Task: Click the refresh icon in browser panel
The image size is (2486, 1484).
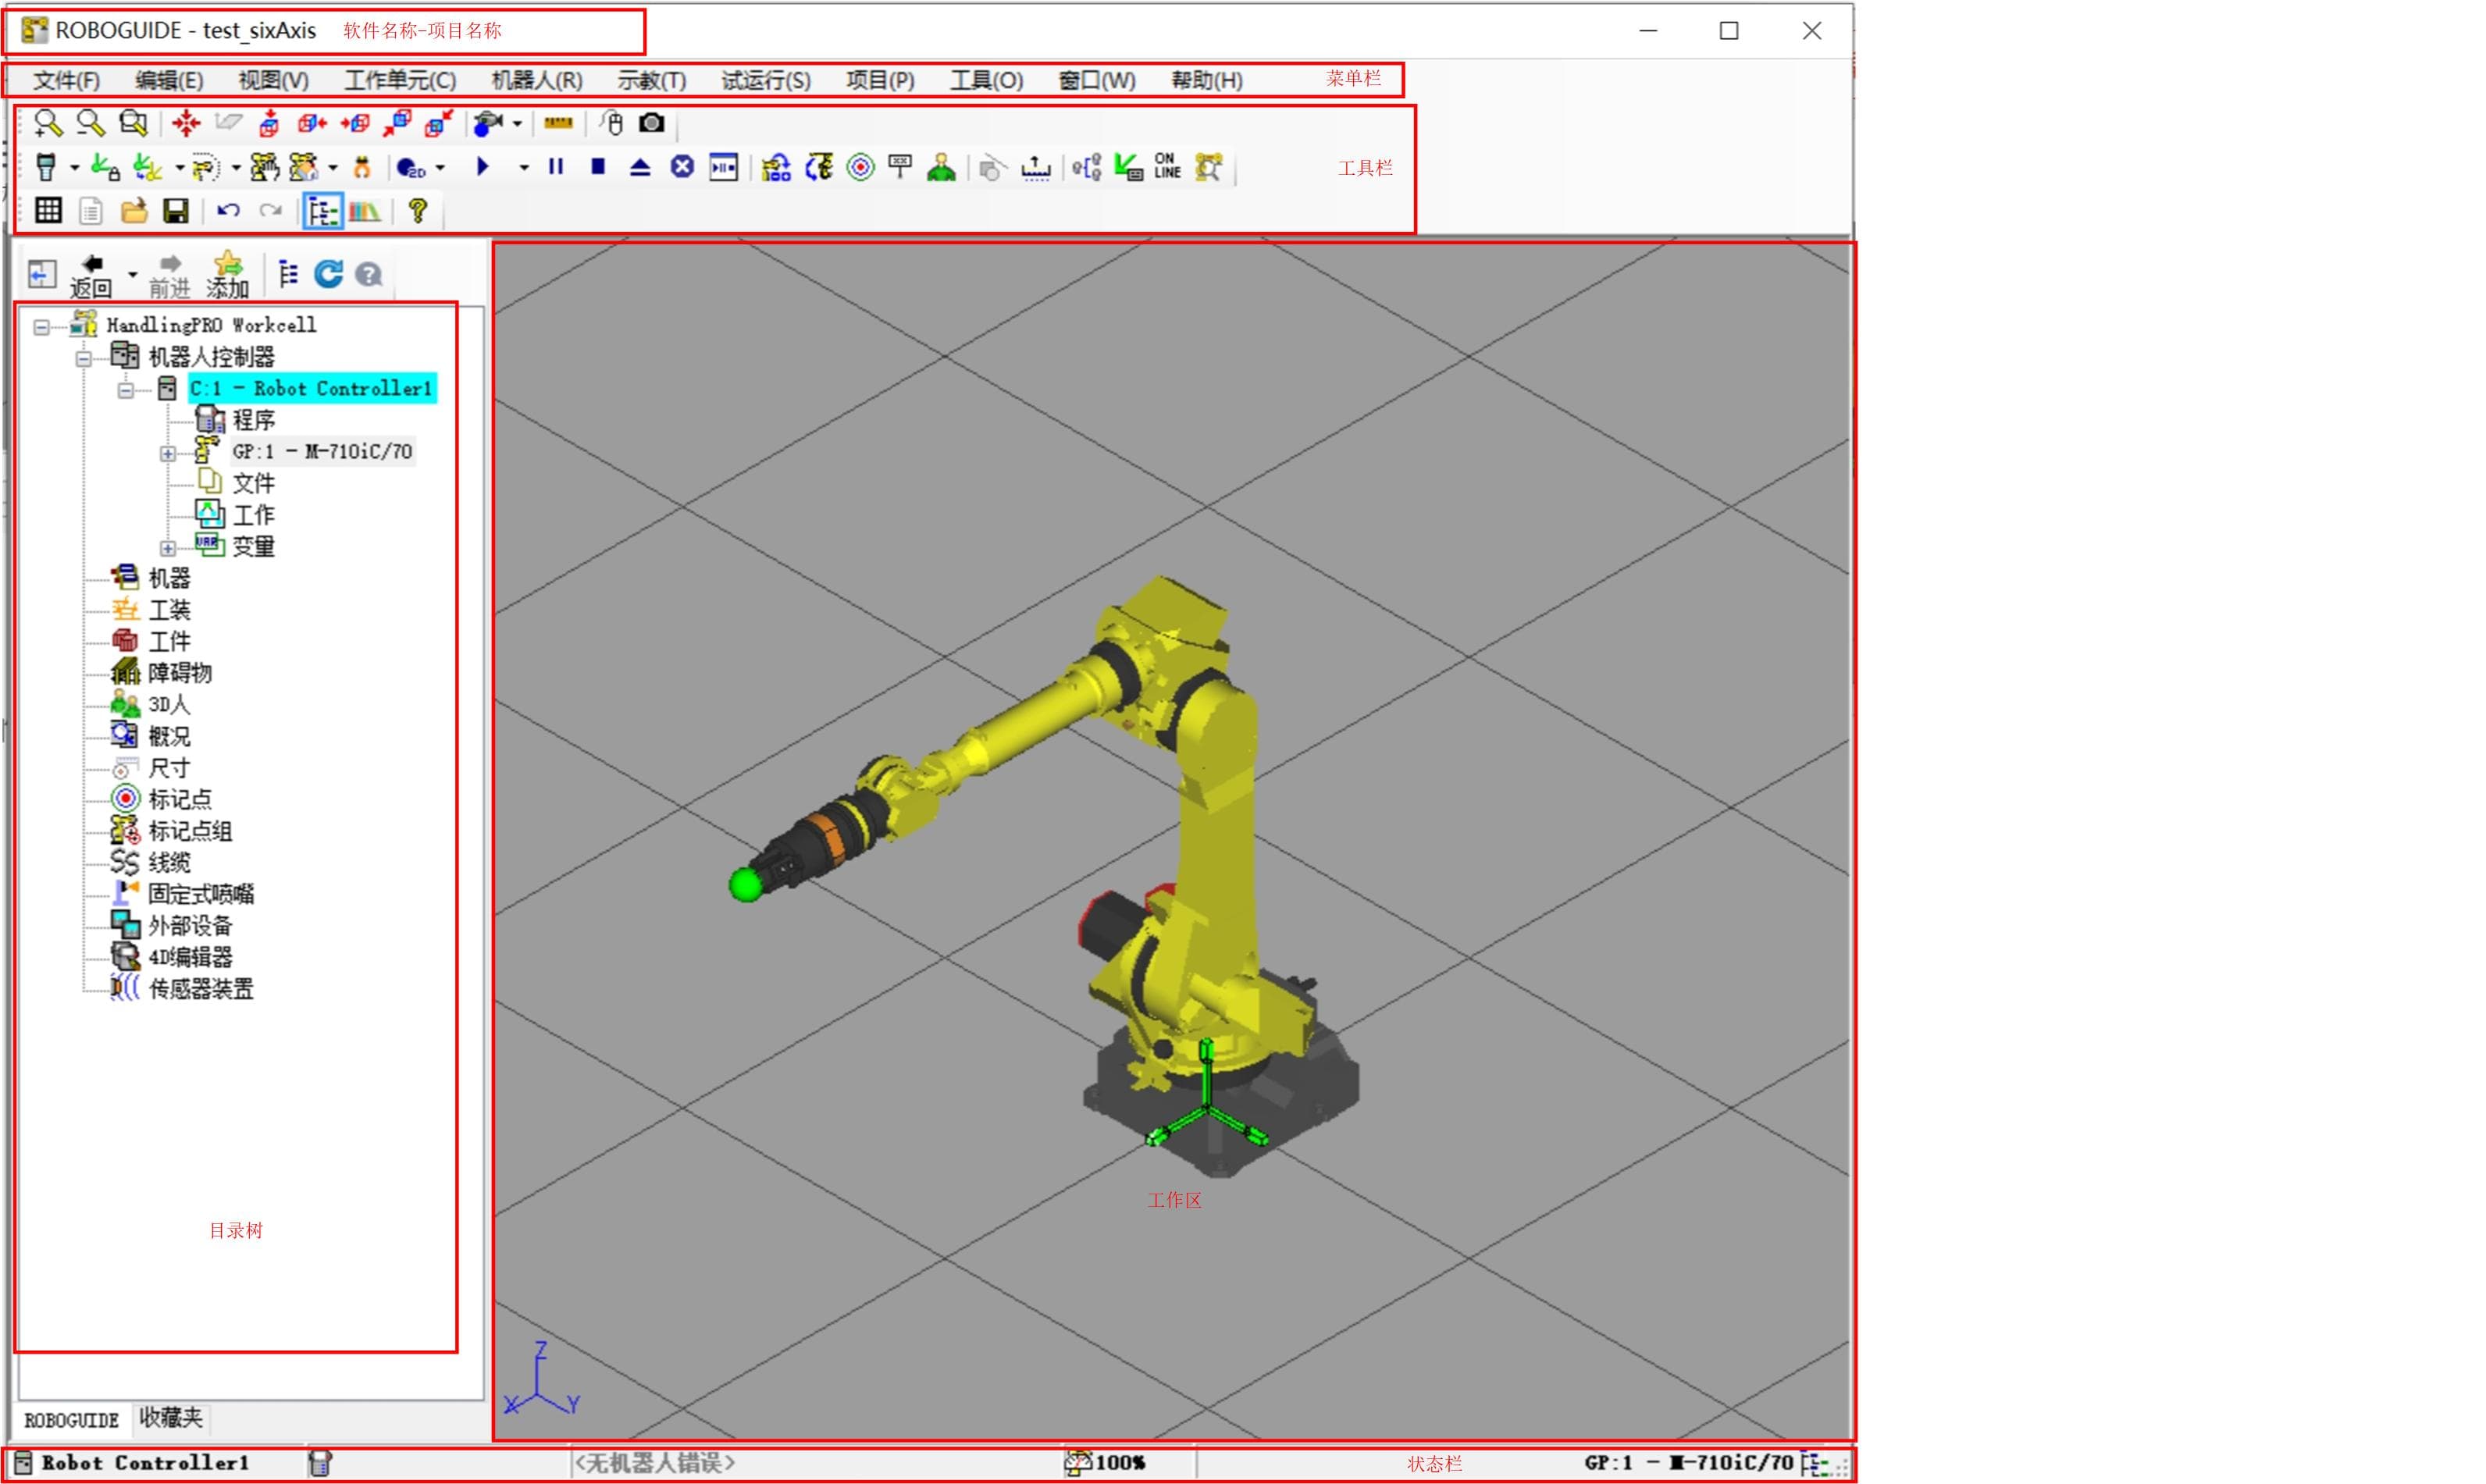Action: pyautogui.click(x=328, y=273)
